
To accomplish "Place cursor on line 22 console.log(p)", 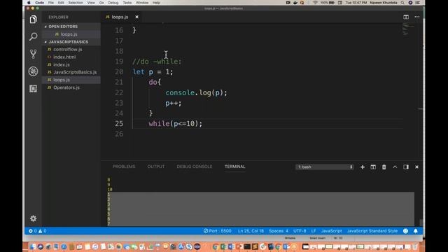I will click(x=196, y=93).
